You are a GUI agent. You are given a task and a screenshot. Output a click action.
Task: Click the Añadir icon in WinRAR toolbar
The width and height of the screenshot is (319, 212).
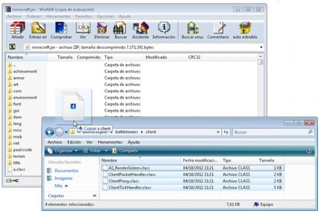click(18, 31)
